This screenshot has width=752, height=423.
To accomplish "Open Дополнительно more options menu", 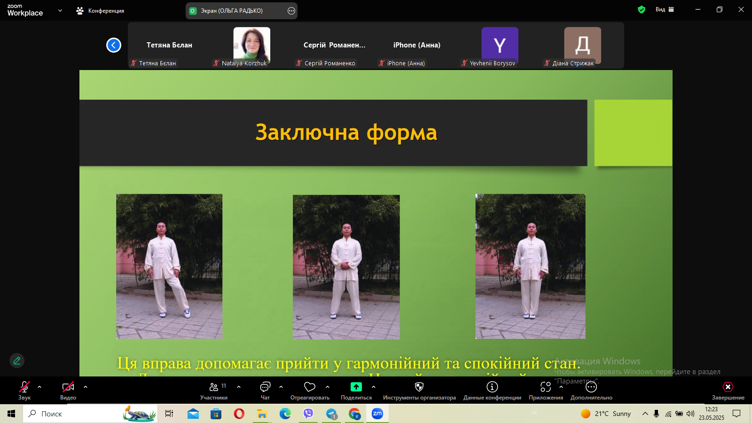I will [591, 391].
